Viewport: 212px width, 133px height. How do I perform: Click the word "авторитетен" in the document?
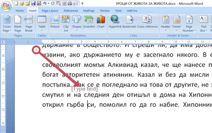[81, 75]
